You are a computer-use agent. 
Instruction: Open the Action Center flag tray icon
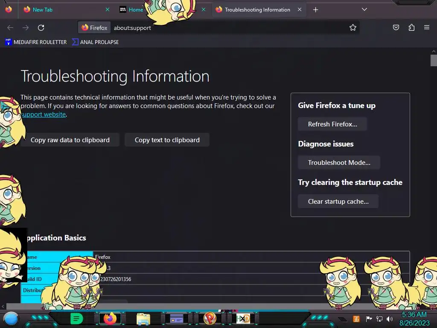369,319
